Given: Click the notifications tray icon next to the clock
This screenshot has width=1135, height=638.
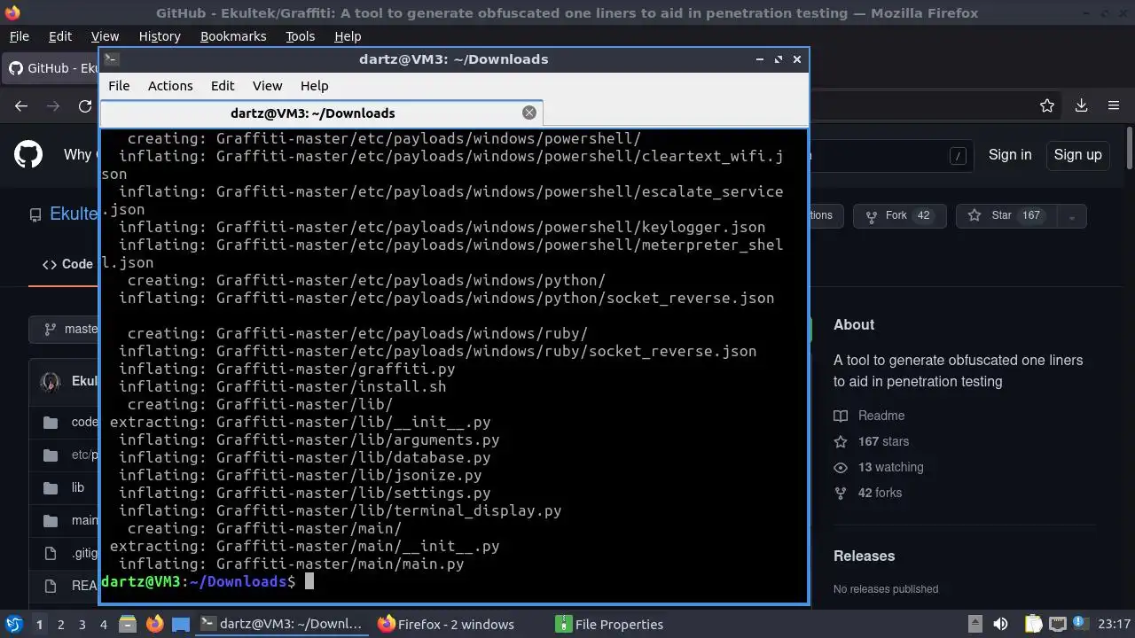Looking at the screenshot, I should pyautogui.click(x=1080, y=625).
